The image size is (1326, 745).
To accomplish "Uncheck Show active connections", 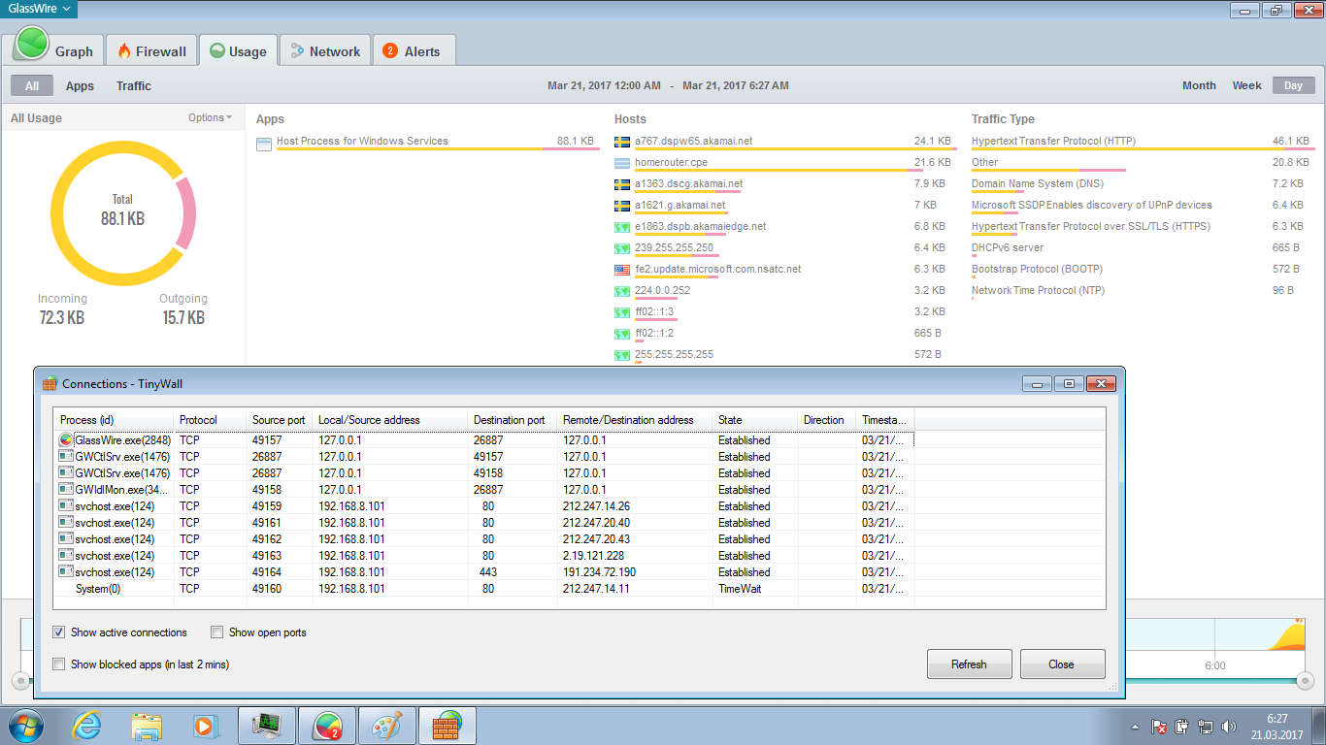I will tap(60, 632).
